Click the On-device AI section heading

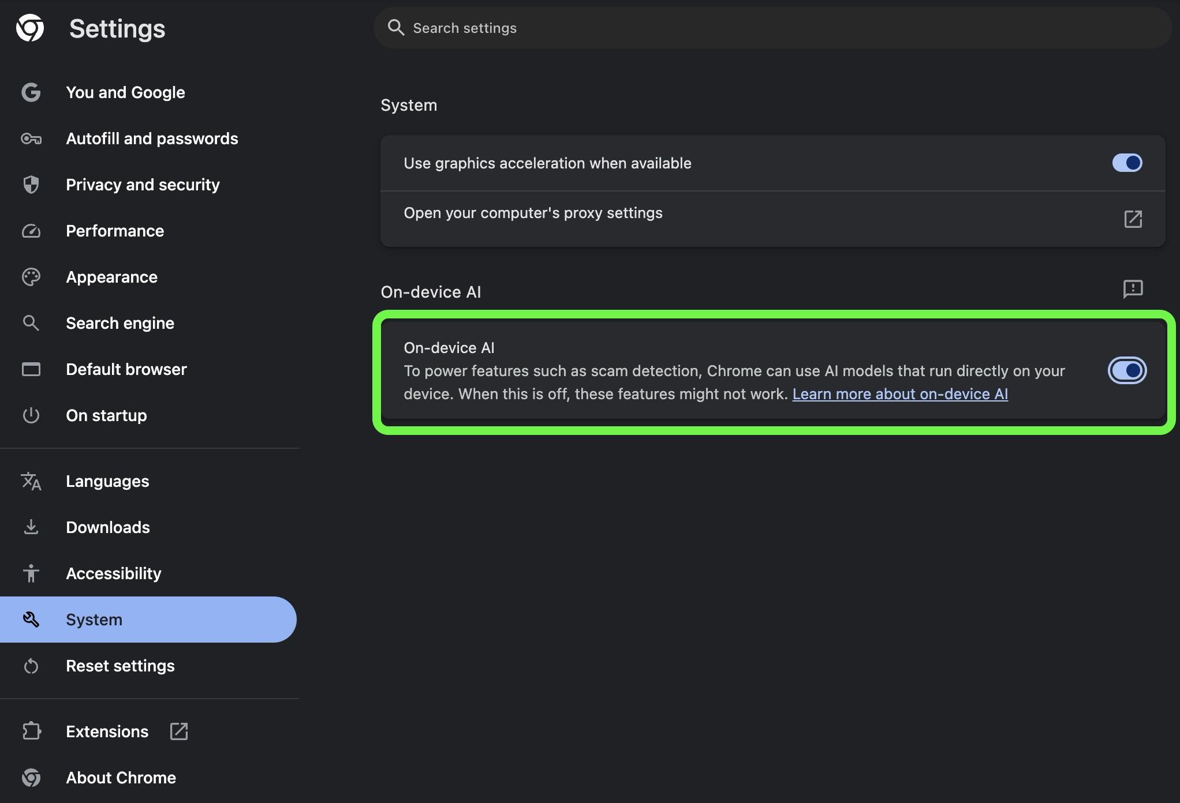click(x=431, y=292)
